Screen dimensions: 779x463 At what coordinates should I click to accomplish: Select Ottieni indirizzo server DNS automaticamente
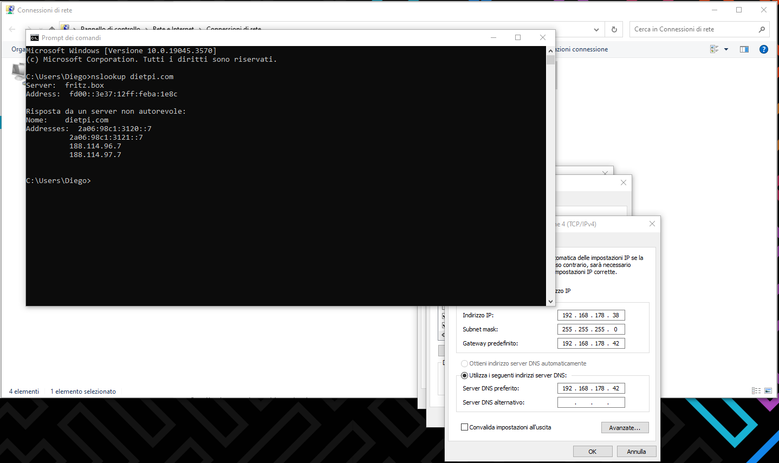[464, 363]
